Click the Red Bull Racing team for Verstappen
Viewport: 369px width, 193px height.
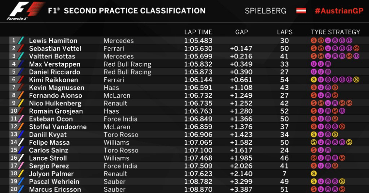coord(127,64)
